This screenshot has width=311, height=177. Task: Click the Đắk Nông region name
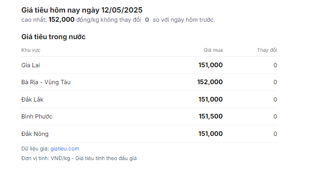tap(35, 134)
